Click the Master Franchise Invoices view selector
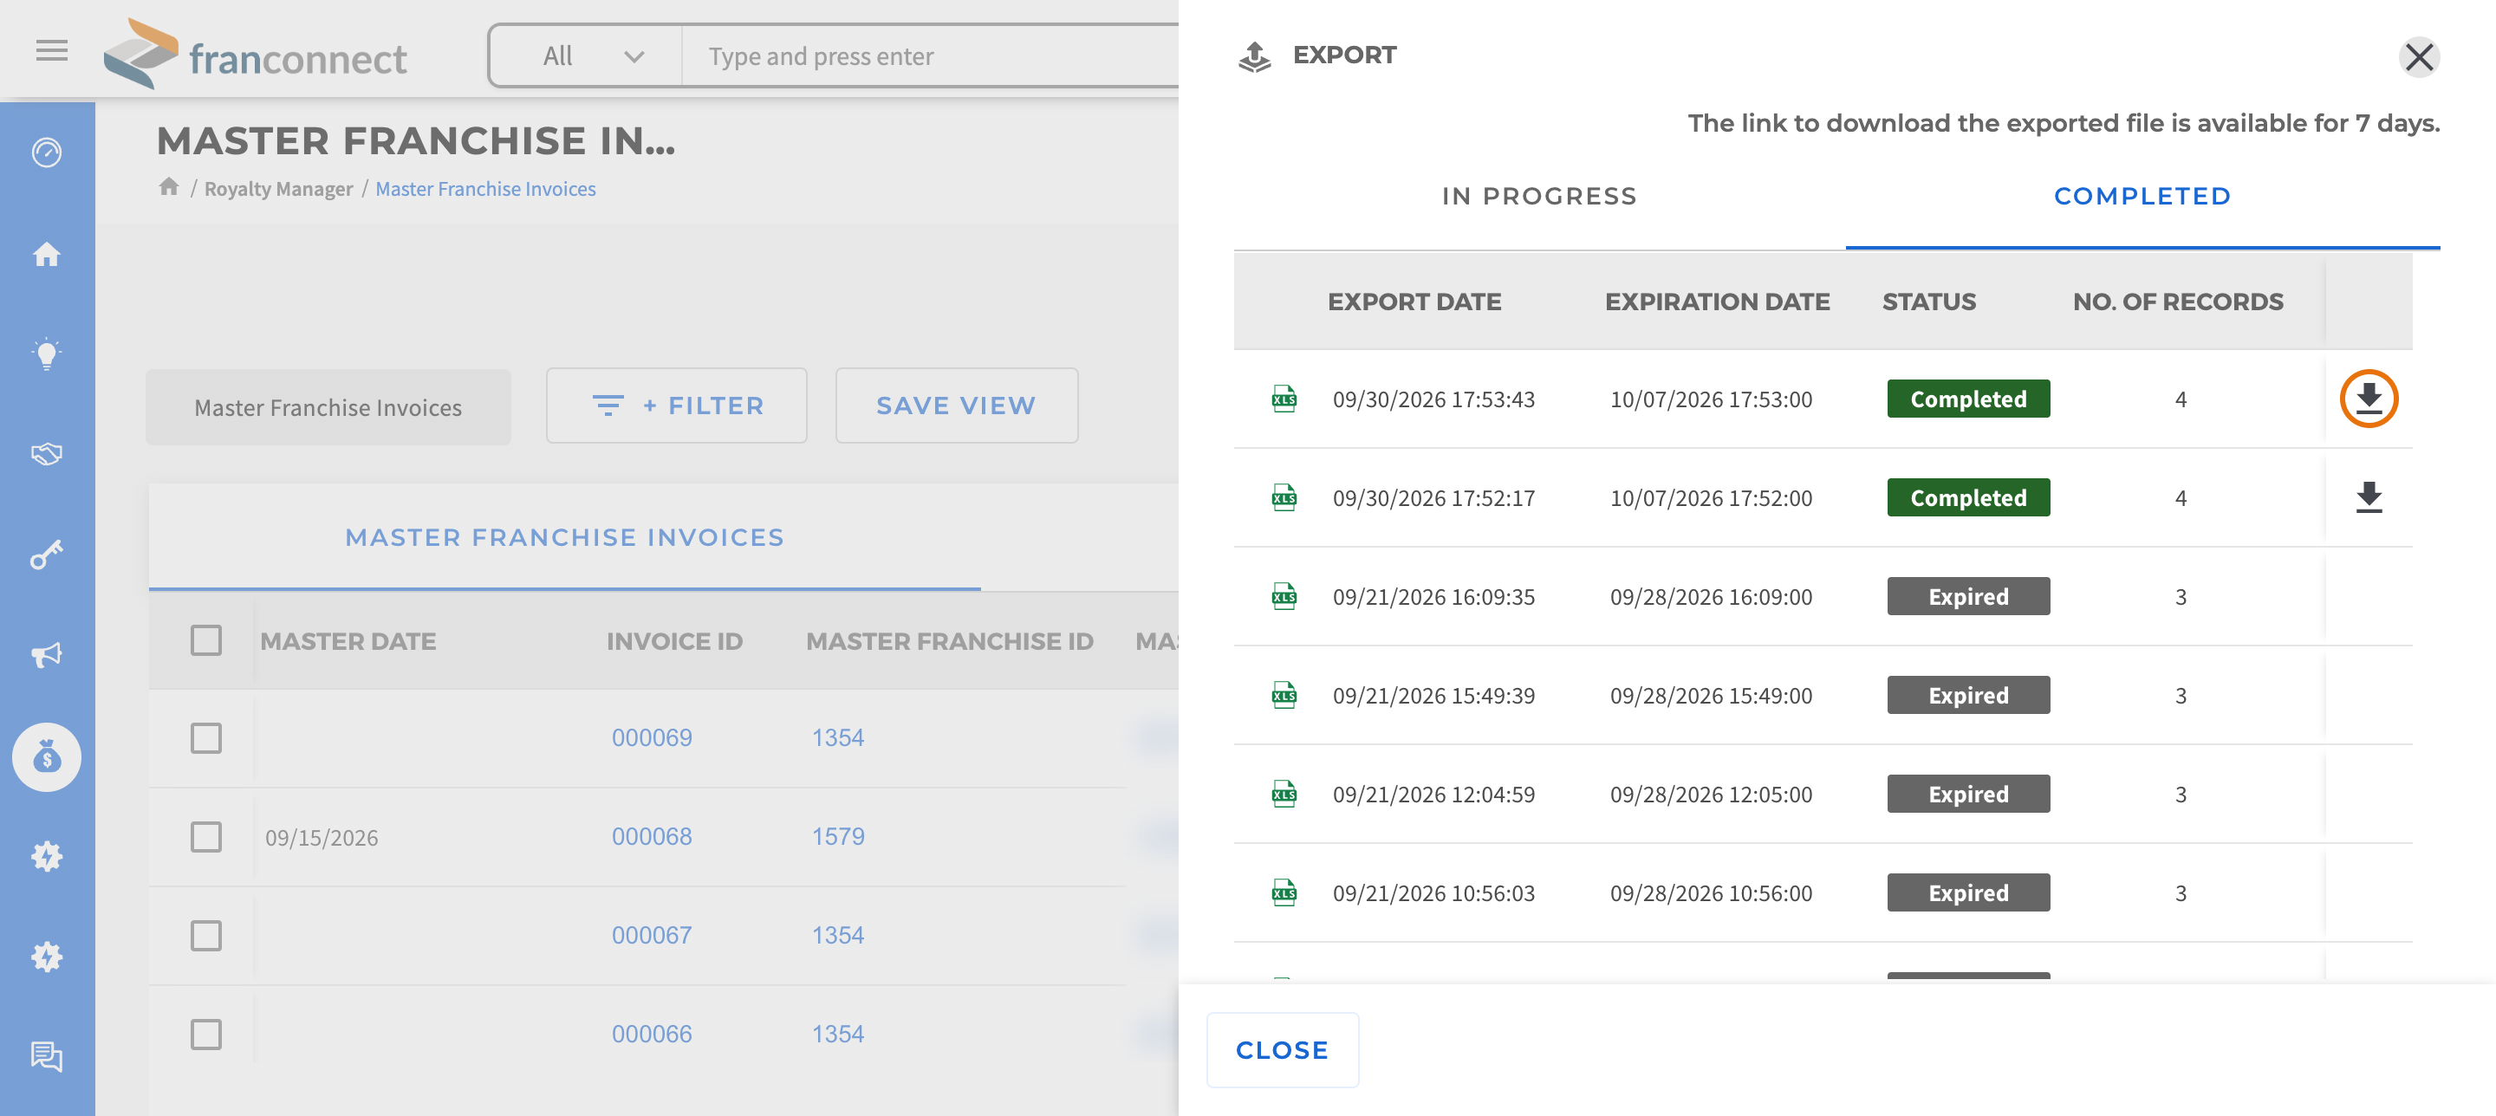 click(328, 408)
